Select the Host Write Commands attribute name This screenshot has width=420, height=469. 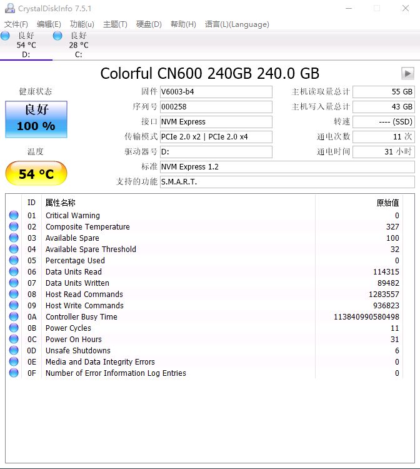(84, 305)
